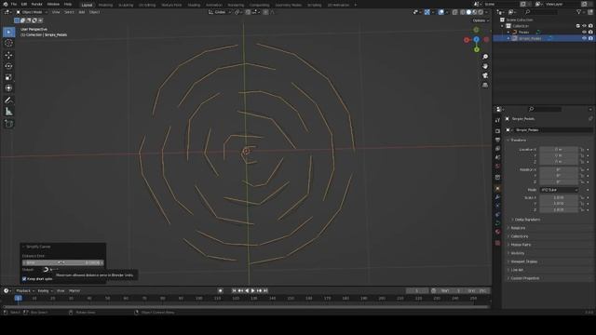Switch to solid viewport shading

point(468,12)
